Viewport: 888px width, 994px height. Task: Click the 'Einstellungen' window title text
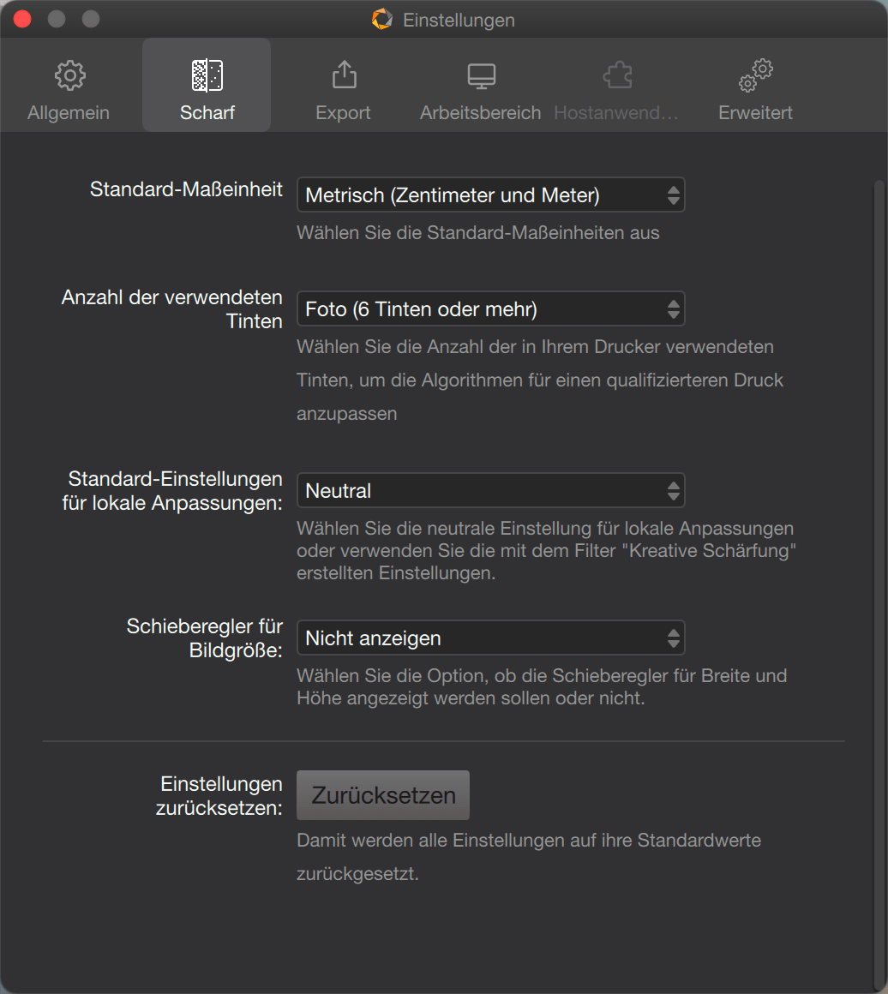(x=459, y=20)
